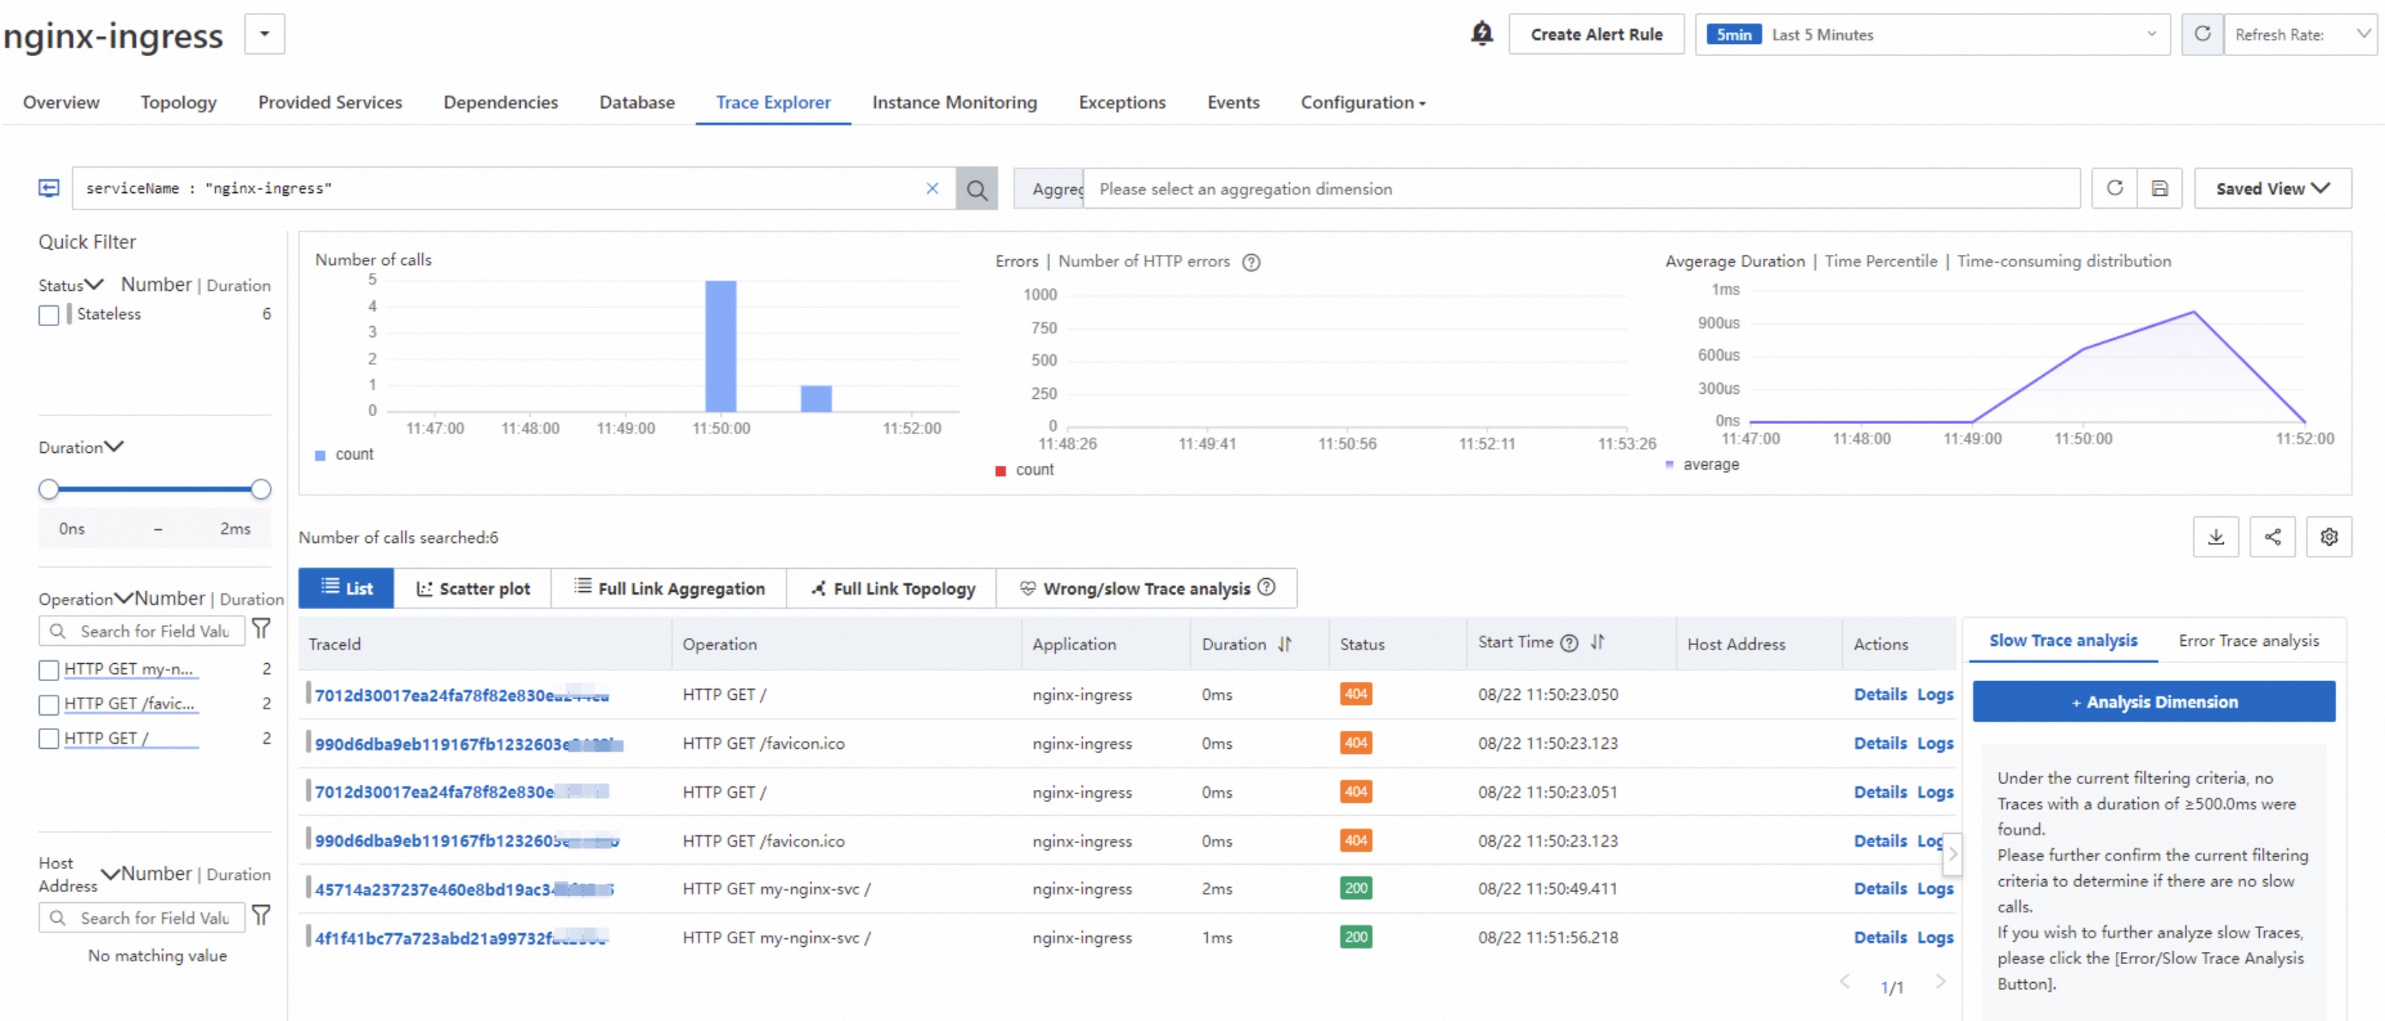Click the save view disk icon
Screen dimensions: 2385x1021
[2159, 189]
